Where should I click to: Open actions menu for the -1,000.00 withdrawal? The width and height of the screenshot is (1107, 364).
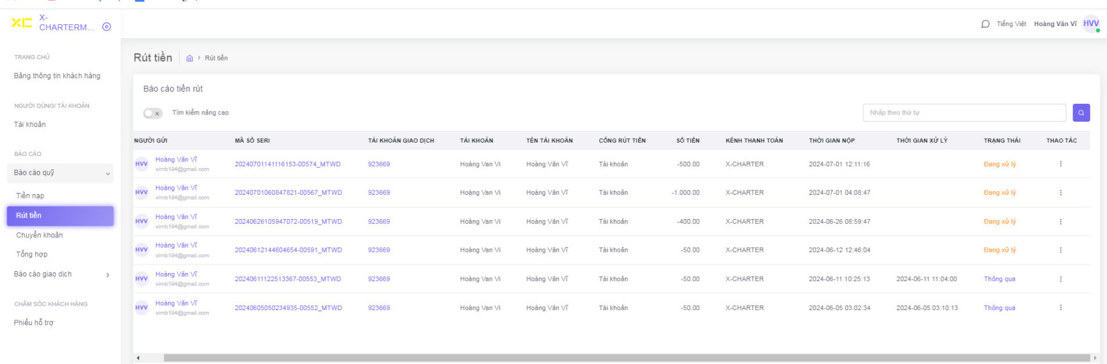point(1060,192)
